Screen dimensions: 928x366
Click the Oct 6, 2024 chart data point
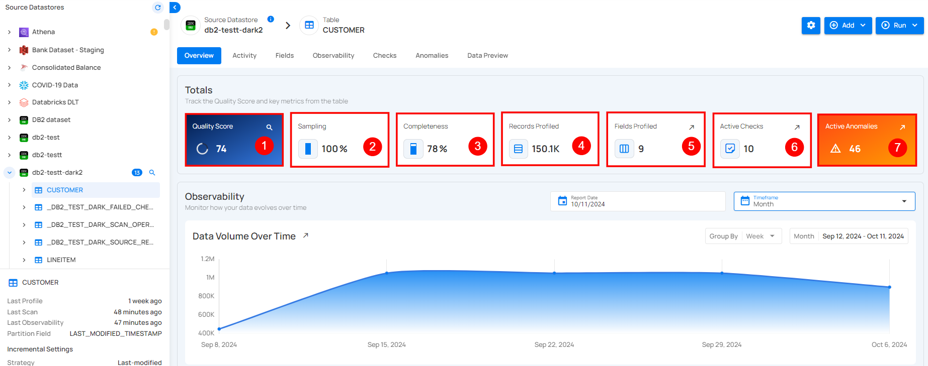(x=889, y=287)
